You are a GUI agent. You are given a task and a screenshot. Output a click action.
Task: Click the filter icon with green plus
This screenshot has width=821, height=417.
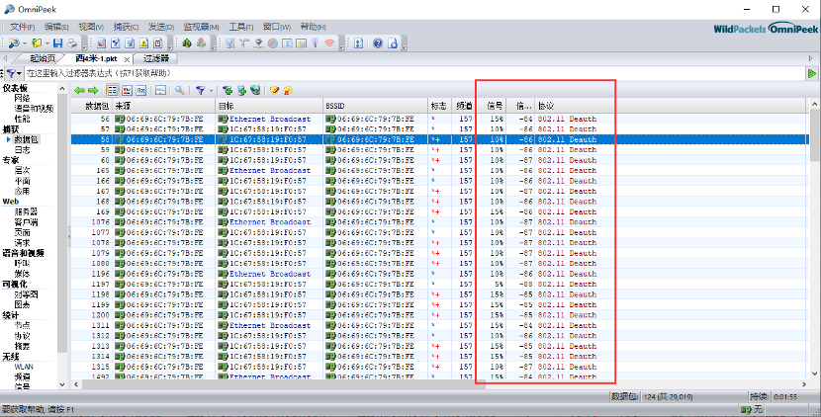point(228,91)
